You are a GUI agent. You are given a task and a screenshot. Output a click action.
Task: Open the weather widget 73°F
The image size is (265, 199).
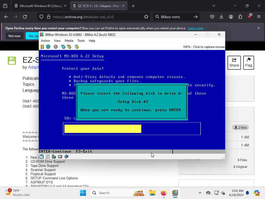pyautogui.click(x=17, y=193)
